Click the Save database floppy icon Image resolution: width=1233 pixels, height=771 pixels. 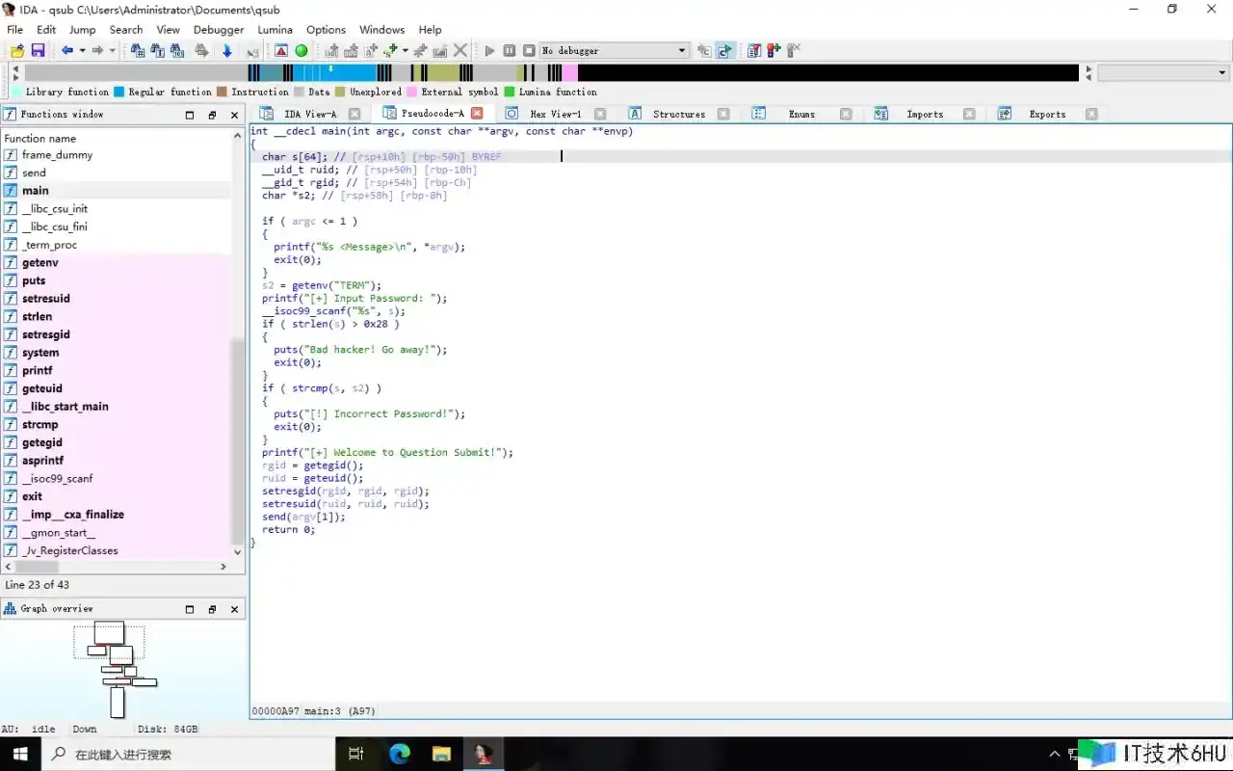(x=38, y=50)
